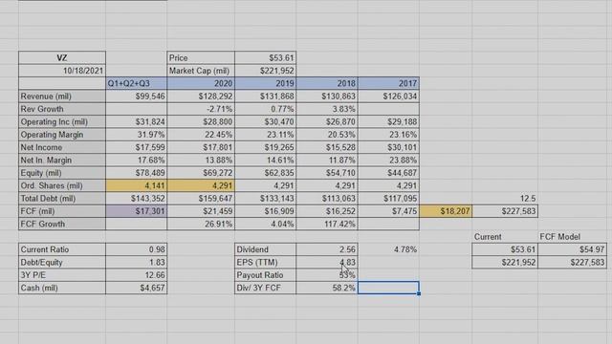
Task: Click the 22.45% operating margin cell
Action: [x=201, y=135]
